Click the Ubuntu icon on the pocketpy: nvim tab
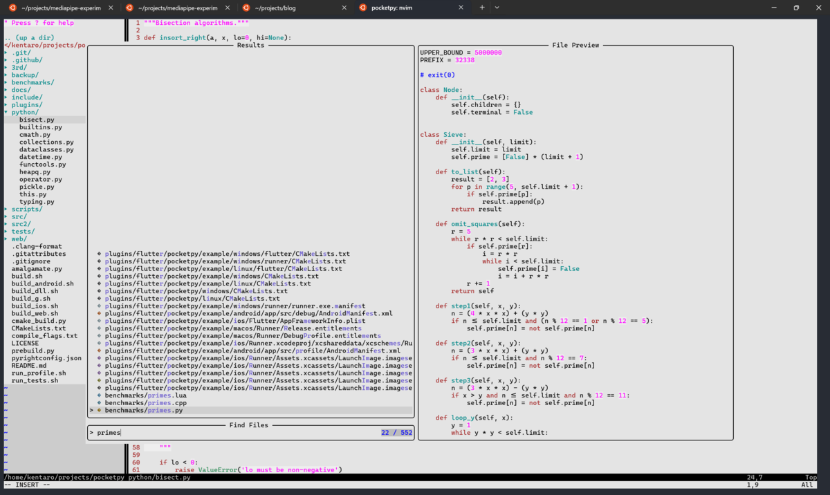Screen dimensions: 830x495 (x=362, y=8)
